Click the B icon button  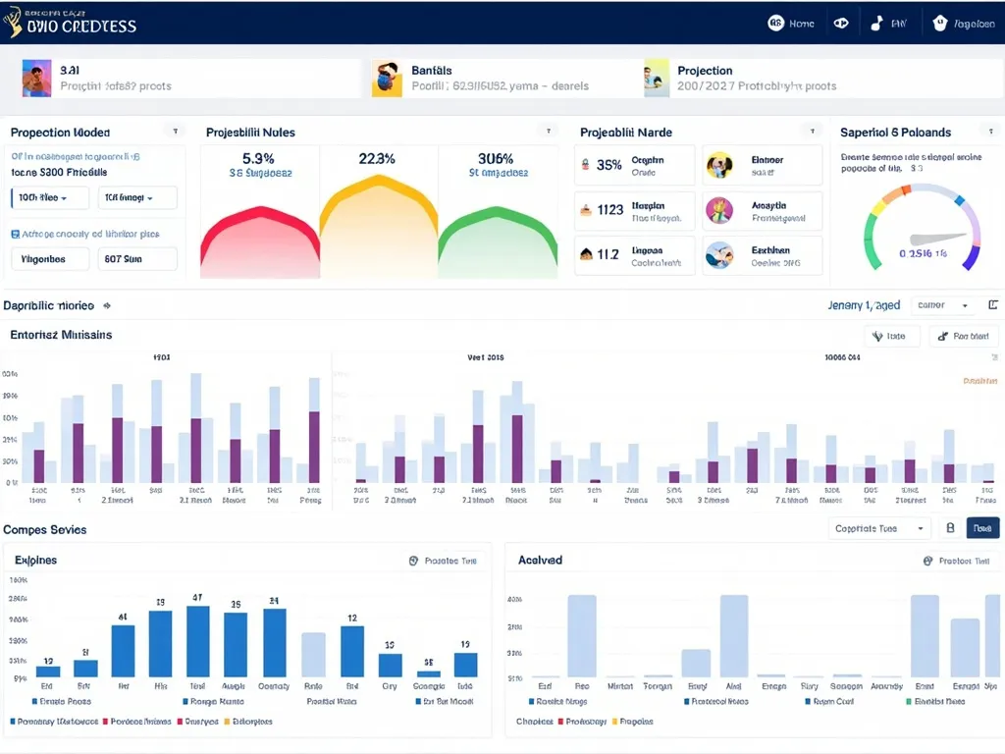pyautogui.click(x=950, y=527)
